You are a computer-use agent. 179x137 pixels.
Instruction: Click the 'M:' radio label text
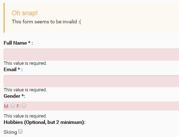click(7, 106)
